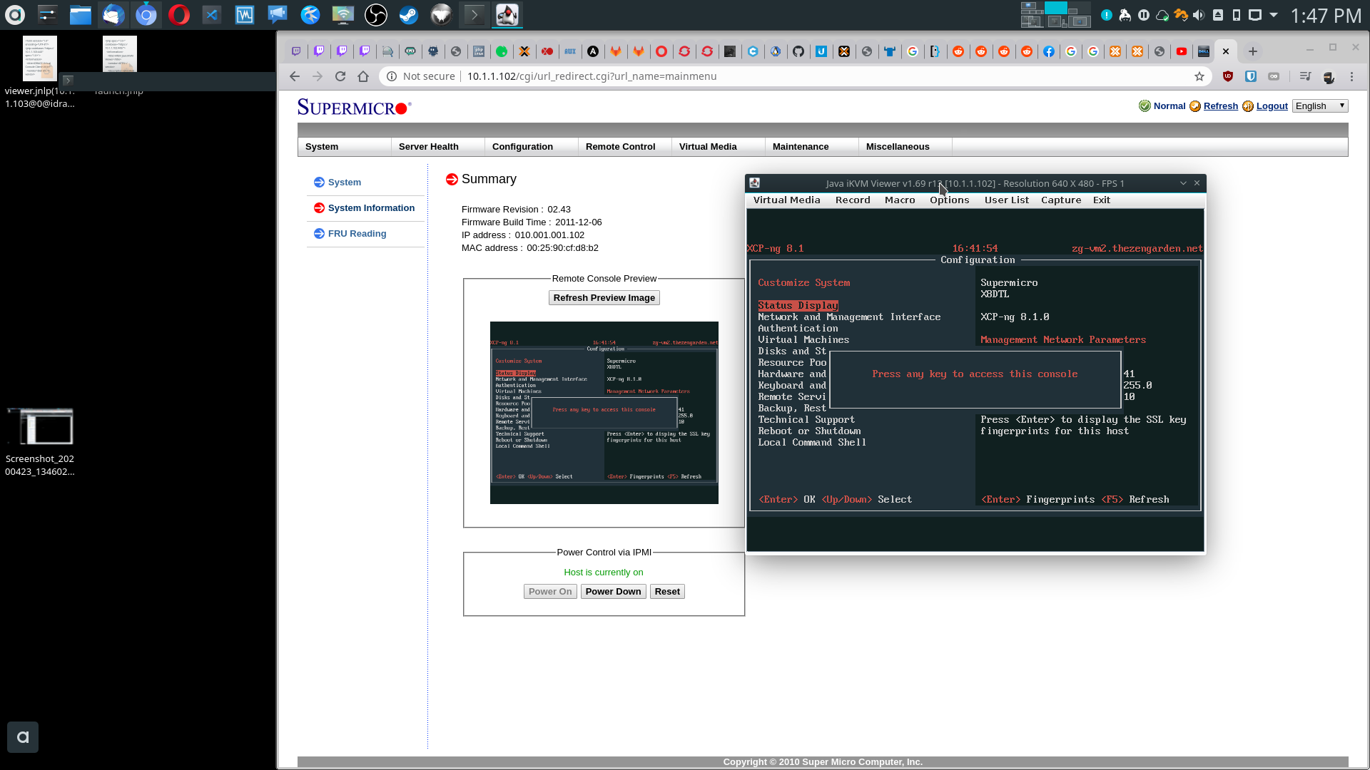Image resolution: width=1370 pixels, height=770 pixels.
Task: Click the clock showing 1:47 PM
Action: [1326, 16]
